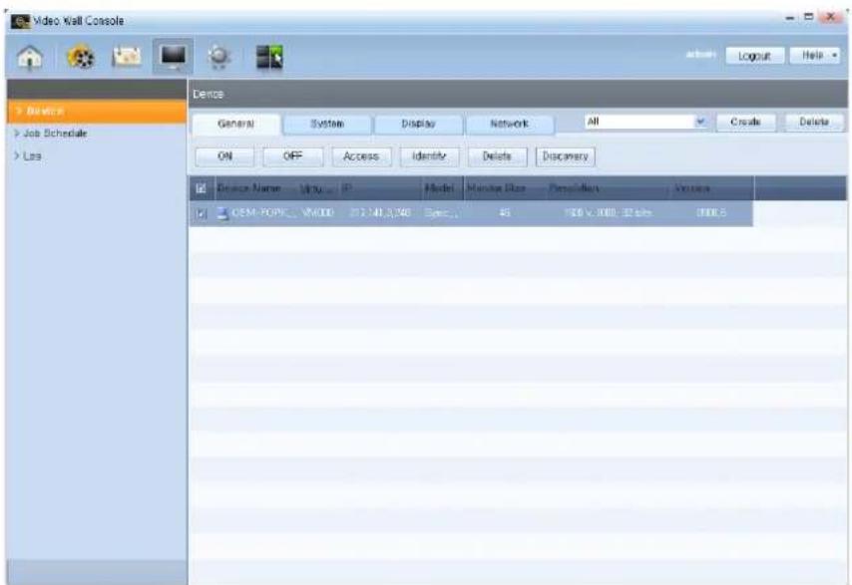Switch to the System tab

(327, 124)
